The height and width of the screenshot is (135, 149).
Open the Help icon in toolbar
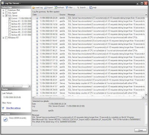coord(91,7)
